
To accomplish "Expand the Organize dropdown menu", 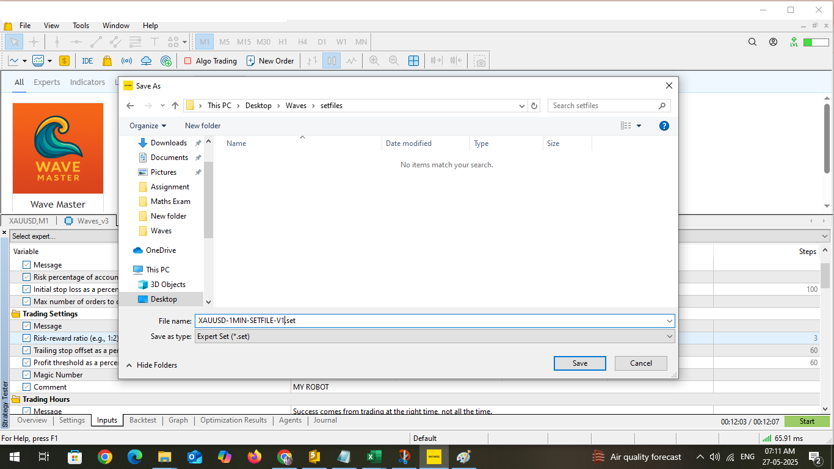I will [x=148, y=126].
